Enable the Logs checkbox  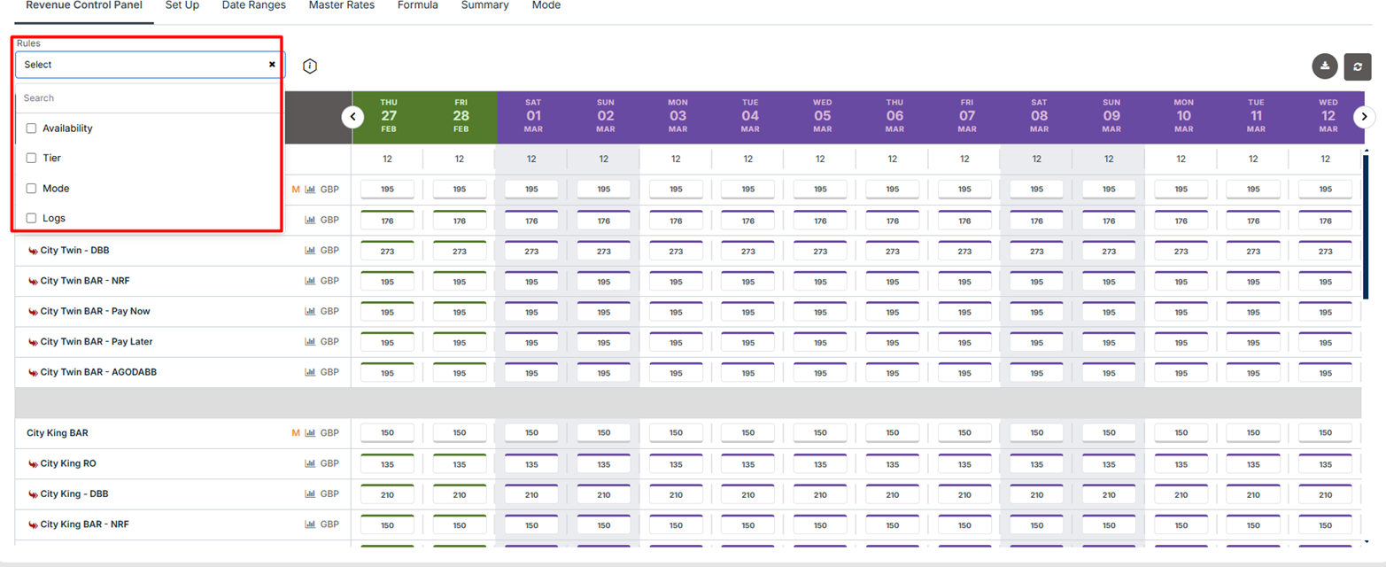[31, 218]
